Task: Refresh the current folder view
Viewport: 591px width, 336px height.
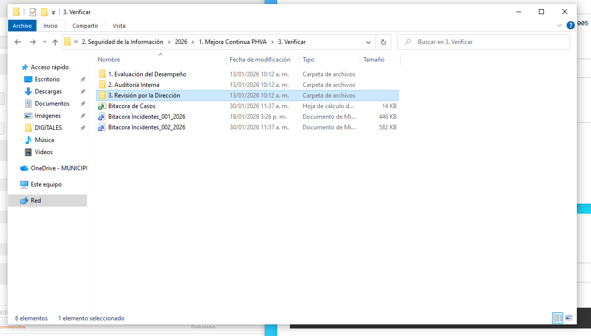Action: click(x=384, y=42)
